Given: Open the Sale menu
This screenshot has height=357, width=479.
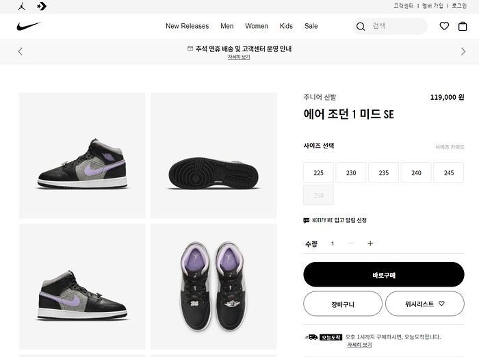Looking at the screenshot, I should coord(311,26).
